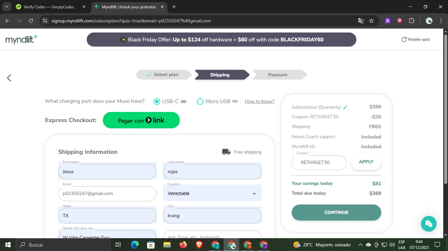The image size is (448, 251).
Task: Click the purple A extension icon
Action: [x=388, y=21]
